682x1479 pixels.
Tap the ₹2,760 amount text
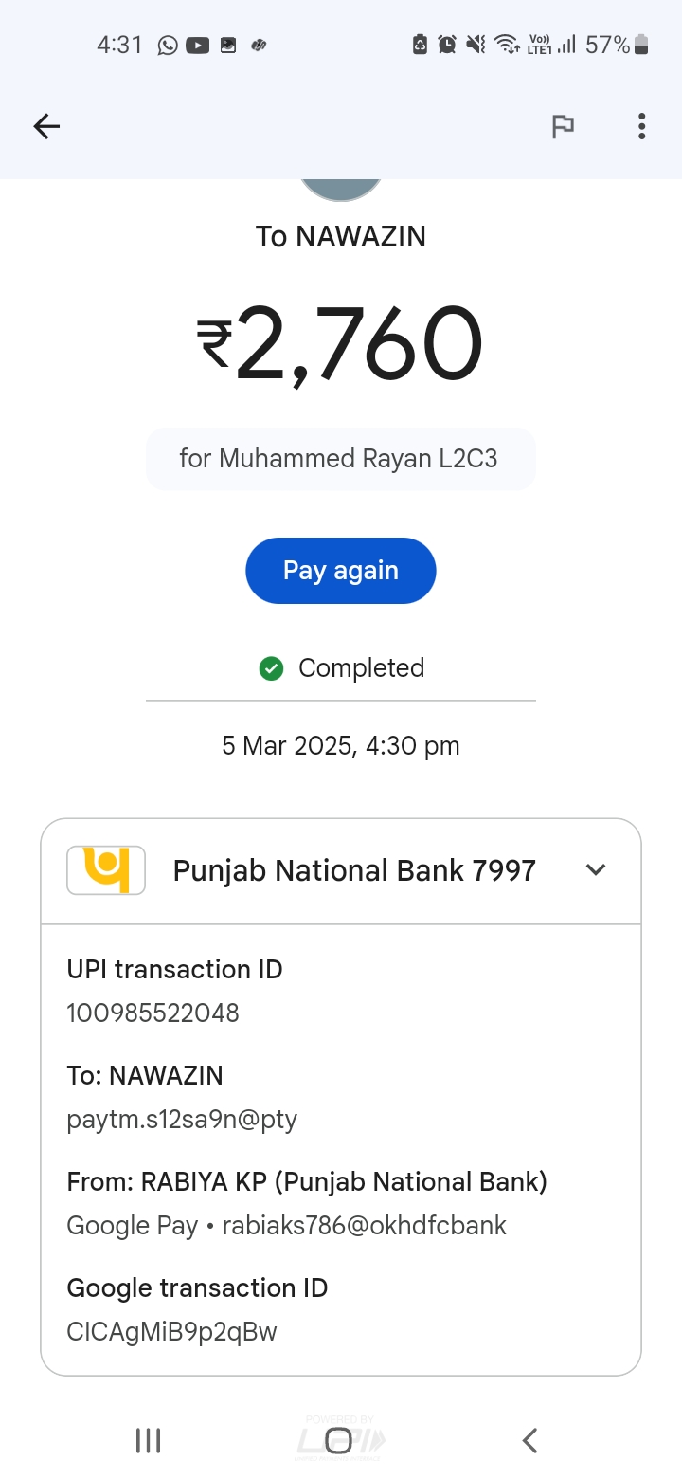pos(341,343)
